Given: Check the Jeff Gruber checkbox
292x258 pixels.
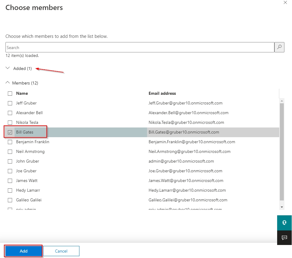Looking at the screenshot, I should 10,103.
